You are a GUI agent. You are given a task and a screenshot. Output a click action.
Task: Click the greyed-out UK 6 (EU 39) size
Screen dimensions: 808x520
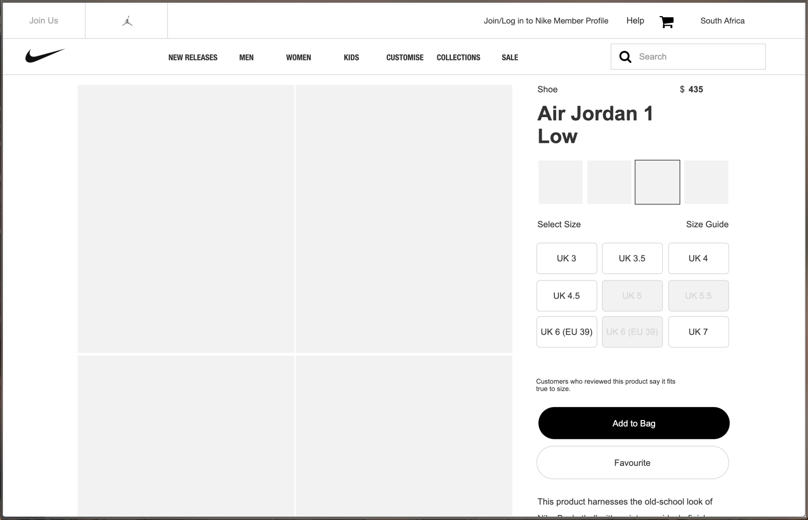click(x=632, y=332)
